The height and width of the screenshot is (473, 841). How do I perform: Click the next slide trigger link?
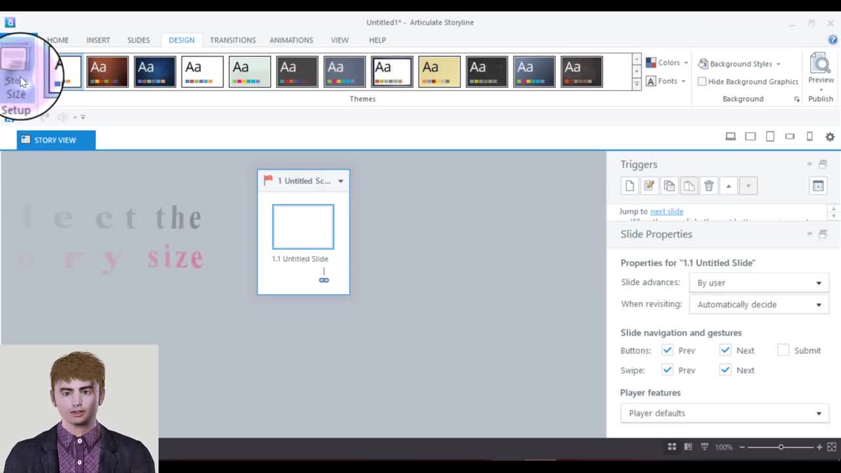click(x=666, y=212)
